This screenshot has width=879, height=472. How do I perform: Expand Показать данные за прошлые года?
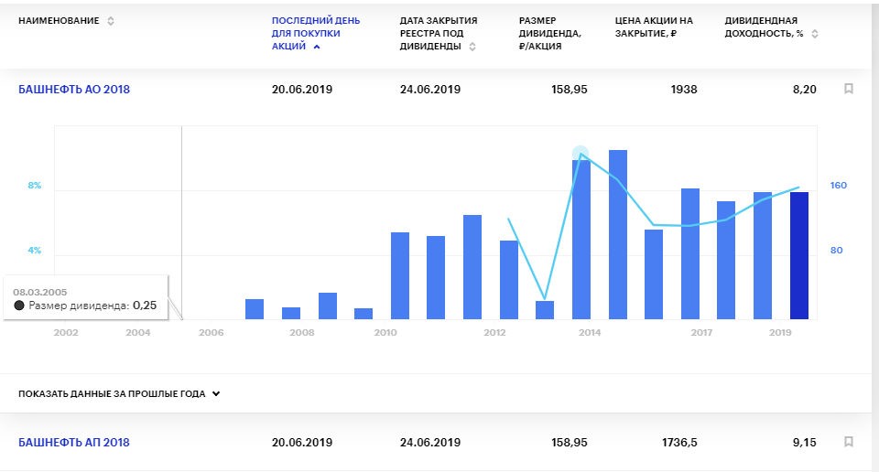click(x=113, y=394)
